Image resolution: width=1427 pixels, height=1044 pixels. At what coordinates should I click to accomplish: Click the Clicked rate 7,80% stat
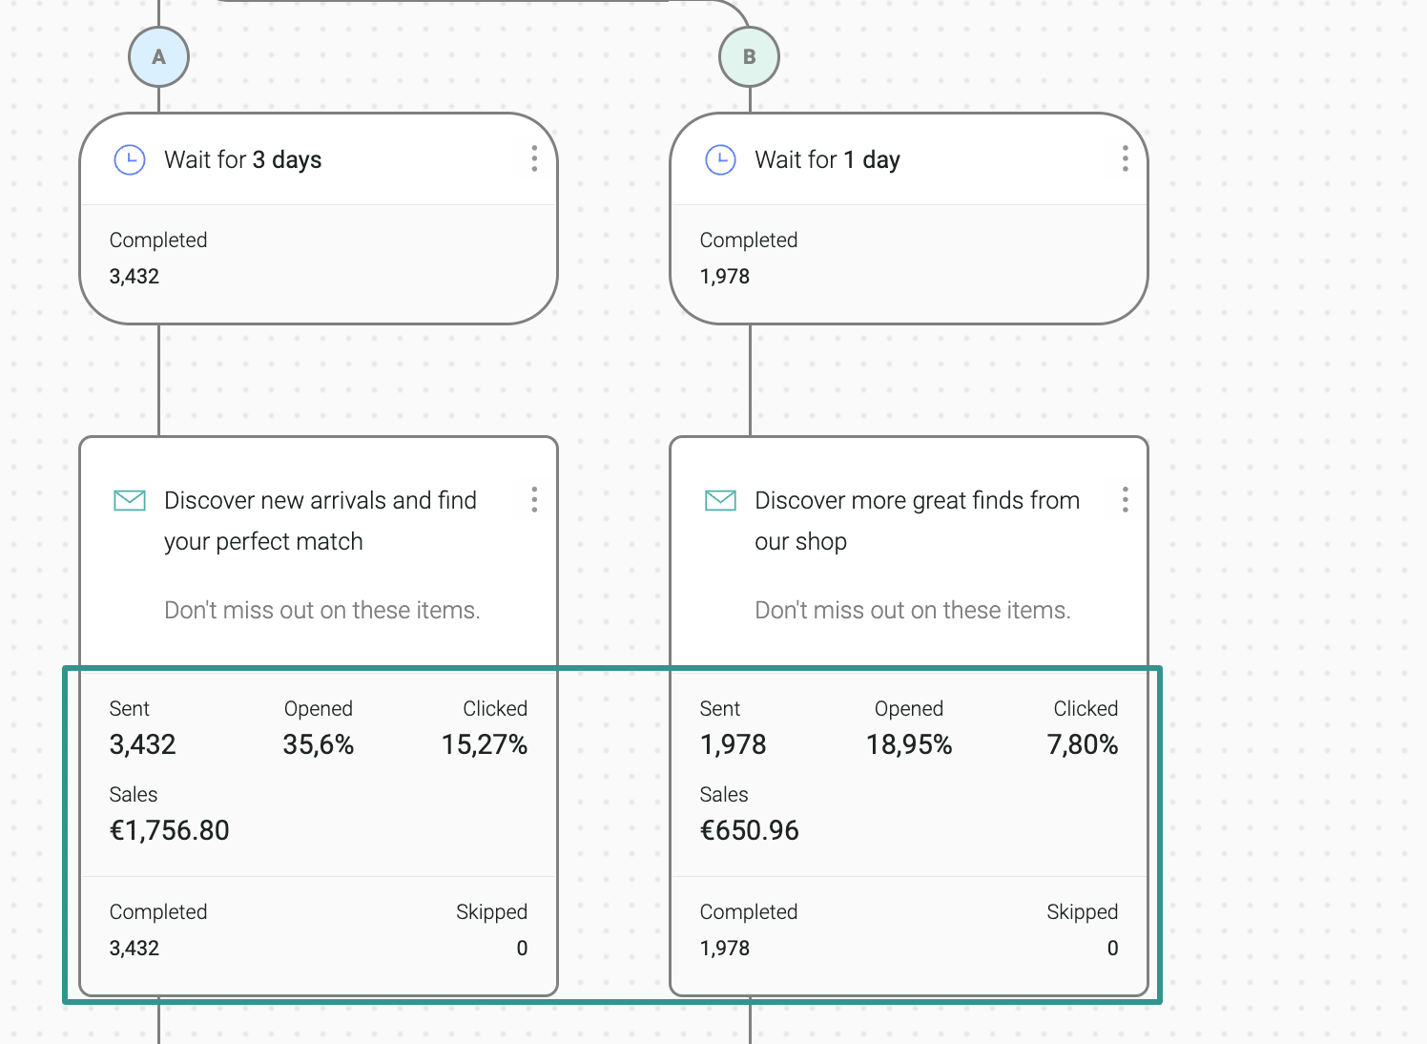coord(1084,744)
